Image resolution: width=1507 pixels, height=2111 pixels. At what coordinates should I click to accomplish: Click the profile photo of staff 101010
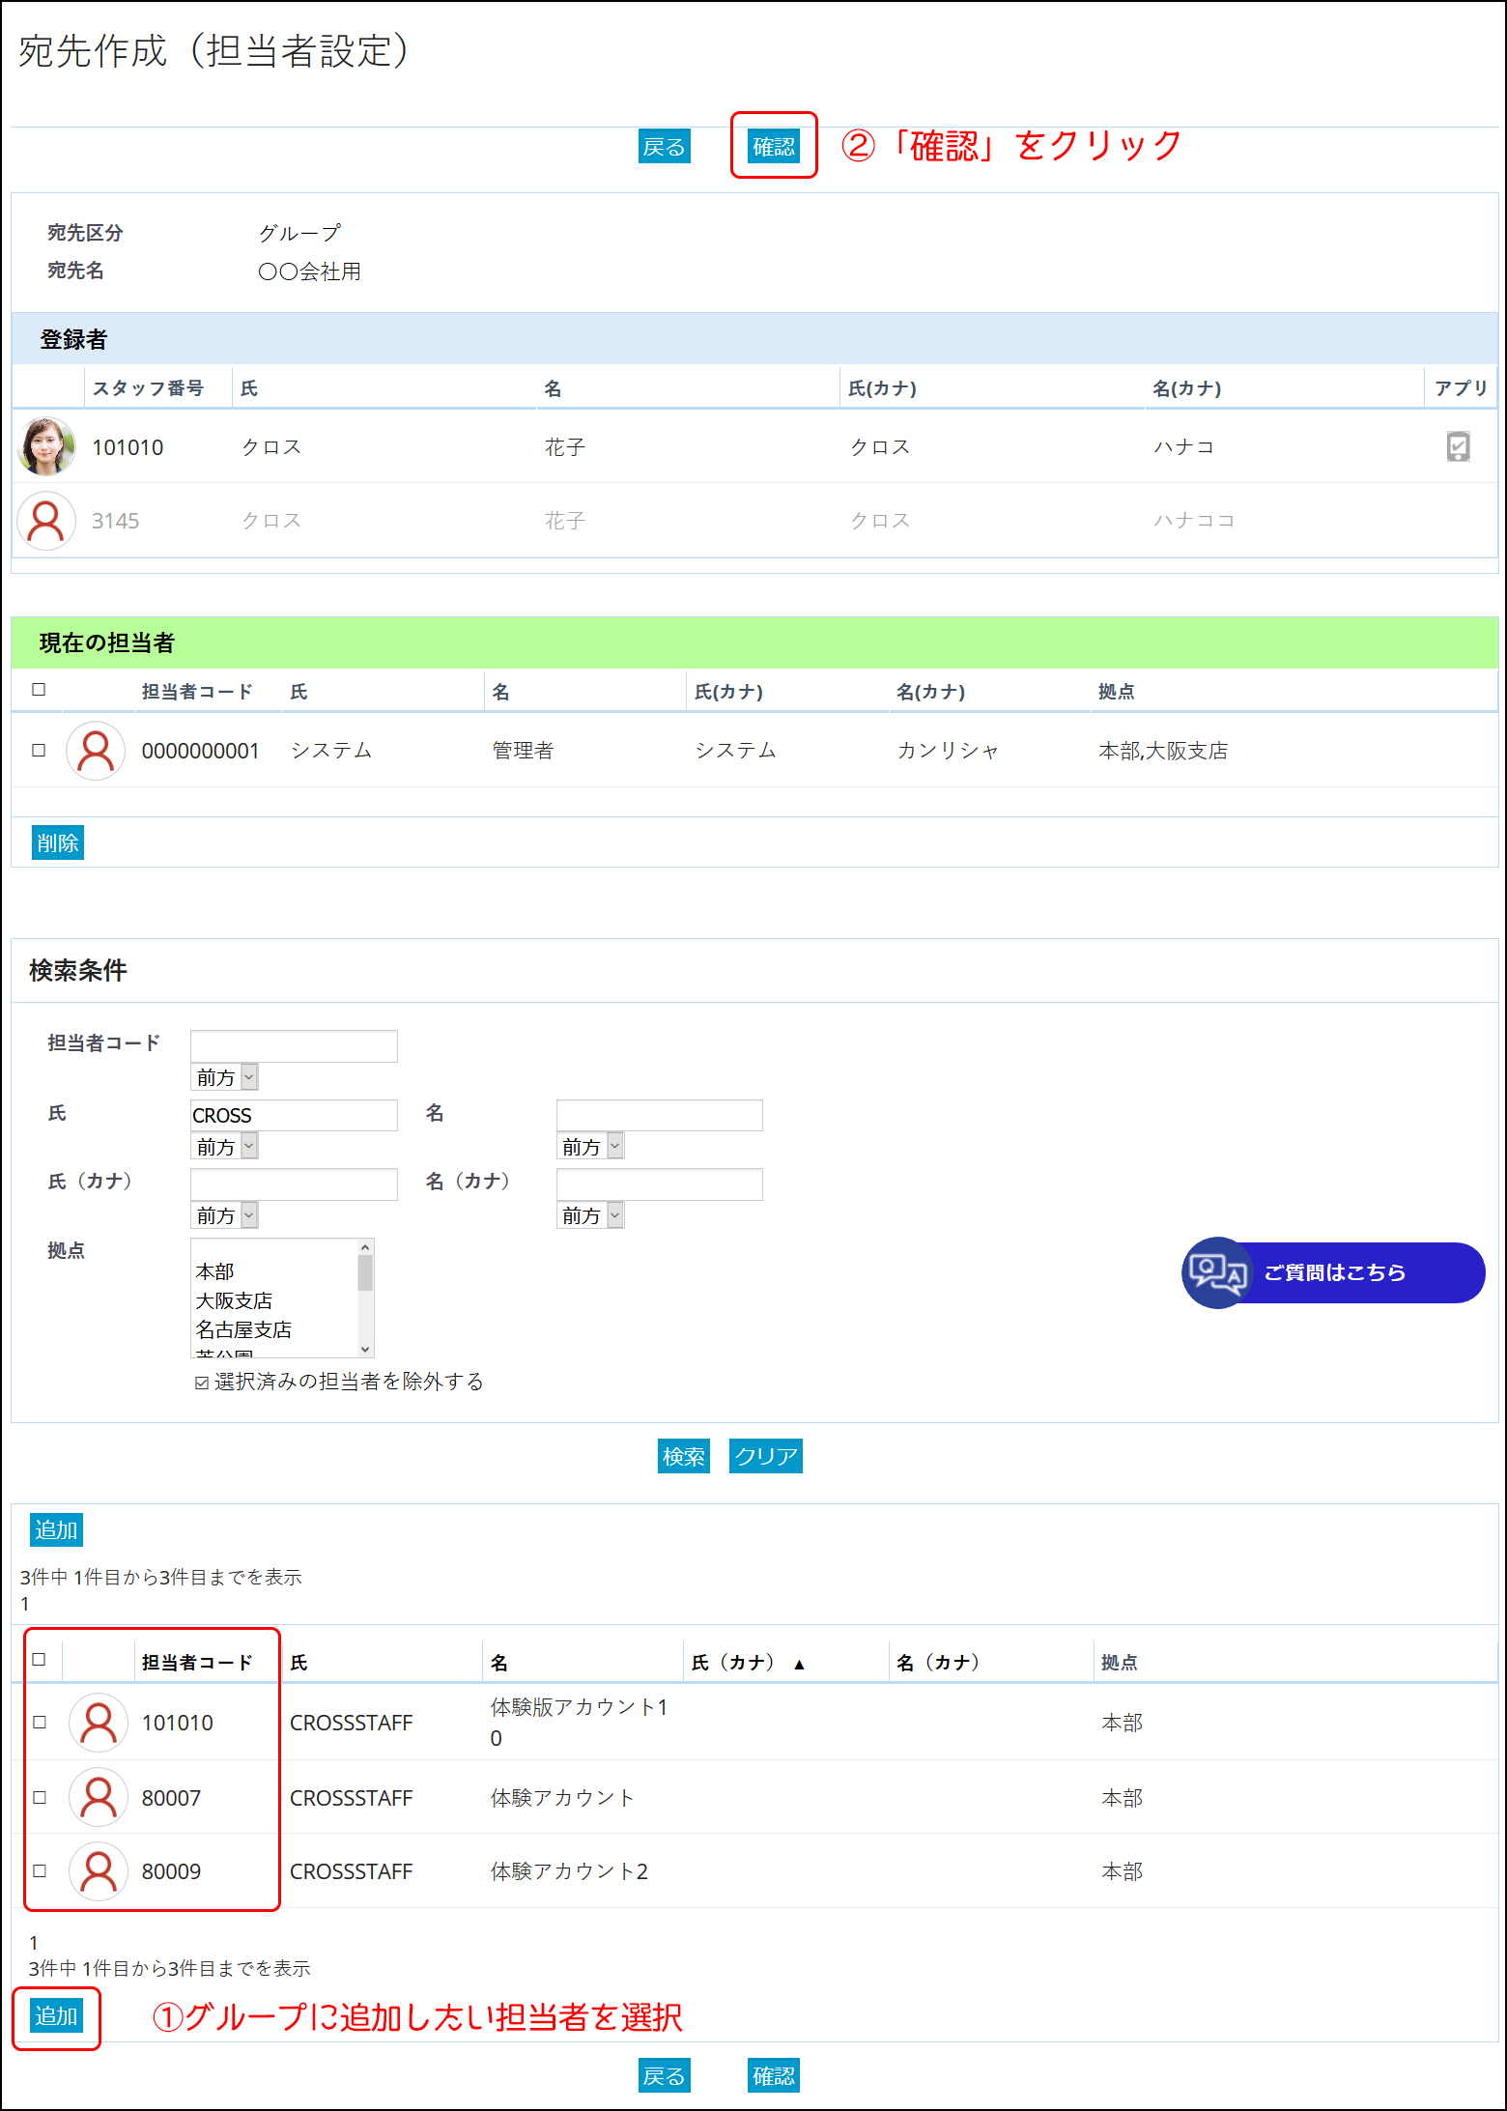tap(46, 446)
